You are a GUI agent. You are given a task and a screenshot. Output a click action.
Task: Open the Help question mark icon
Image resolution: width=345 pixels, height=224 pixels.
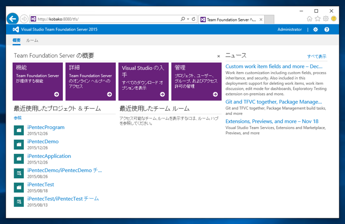coord(327,29)
